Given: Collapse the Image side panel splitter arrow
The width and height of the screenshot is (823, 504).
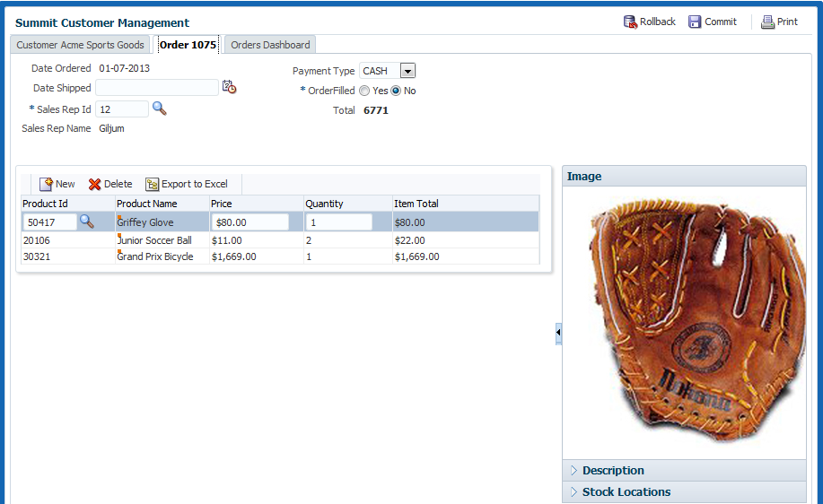Looking at the screenshot, I should coord(558,333).
